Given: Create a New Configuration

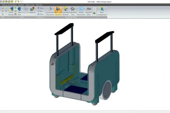Looking at the screenshot, I should coord(102,11).
